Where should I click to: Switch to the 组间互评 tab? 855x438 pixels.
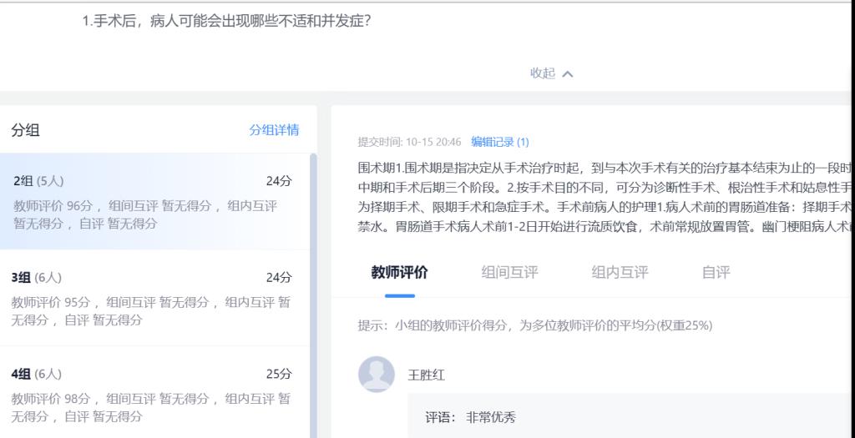point(509,272)
